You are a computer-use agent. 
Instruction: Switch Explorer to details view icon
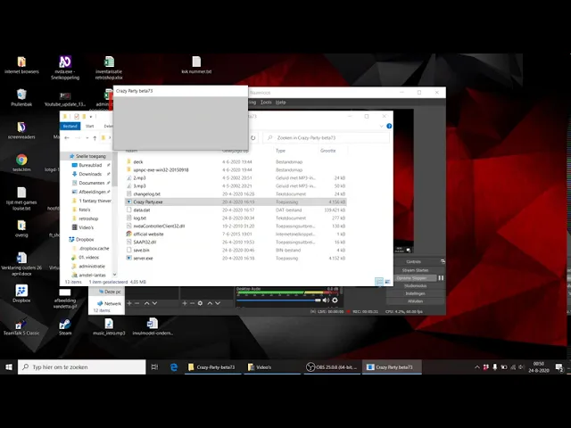coord(378,282)
